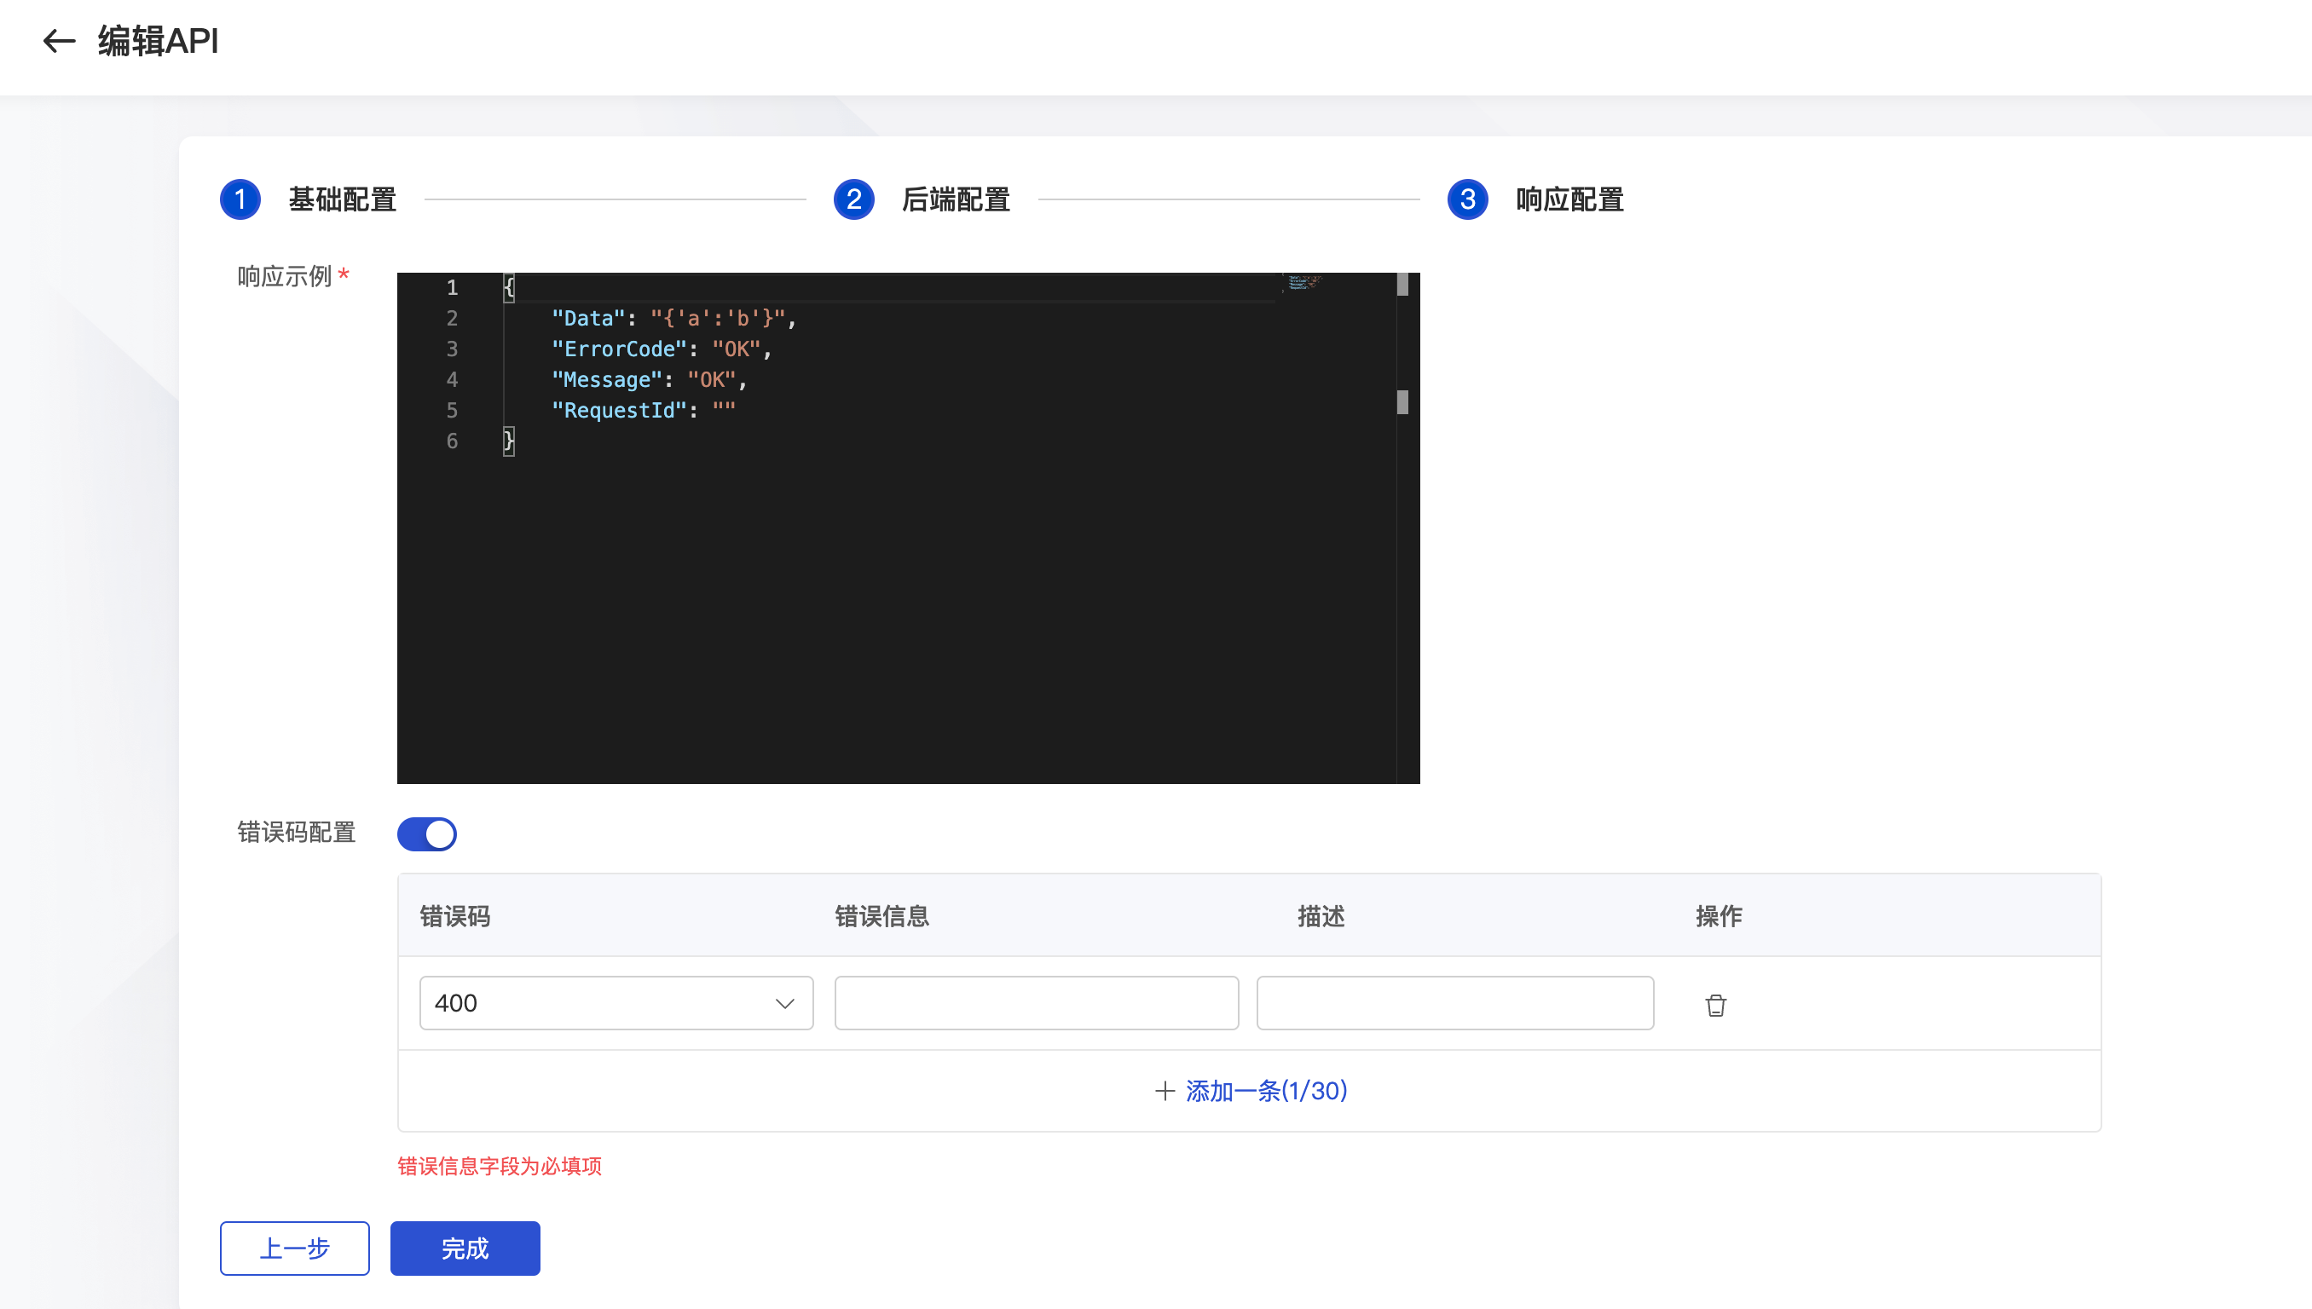Viewport: 2312px width, 1309px height.
Task: Click the 操作 column header
Action: pyautogui.click(x=1719, y=916)
